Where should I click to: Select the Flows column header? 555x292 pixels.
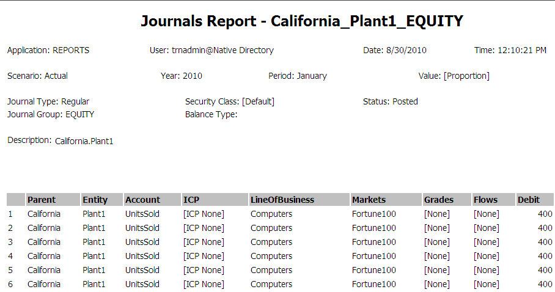(485, 200)
